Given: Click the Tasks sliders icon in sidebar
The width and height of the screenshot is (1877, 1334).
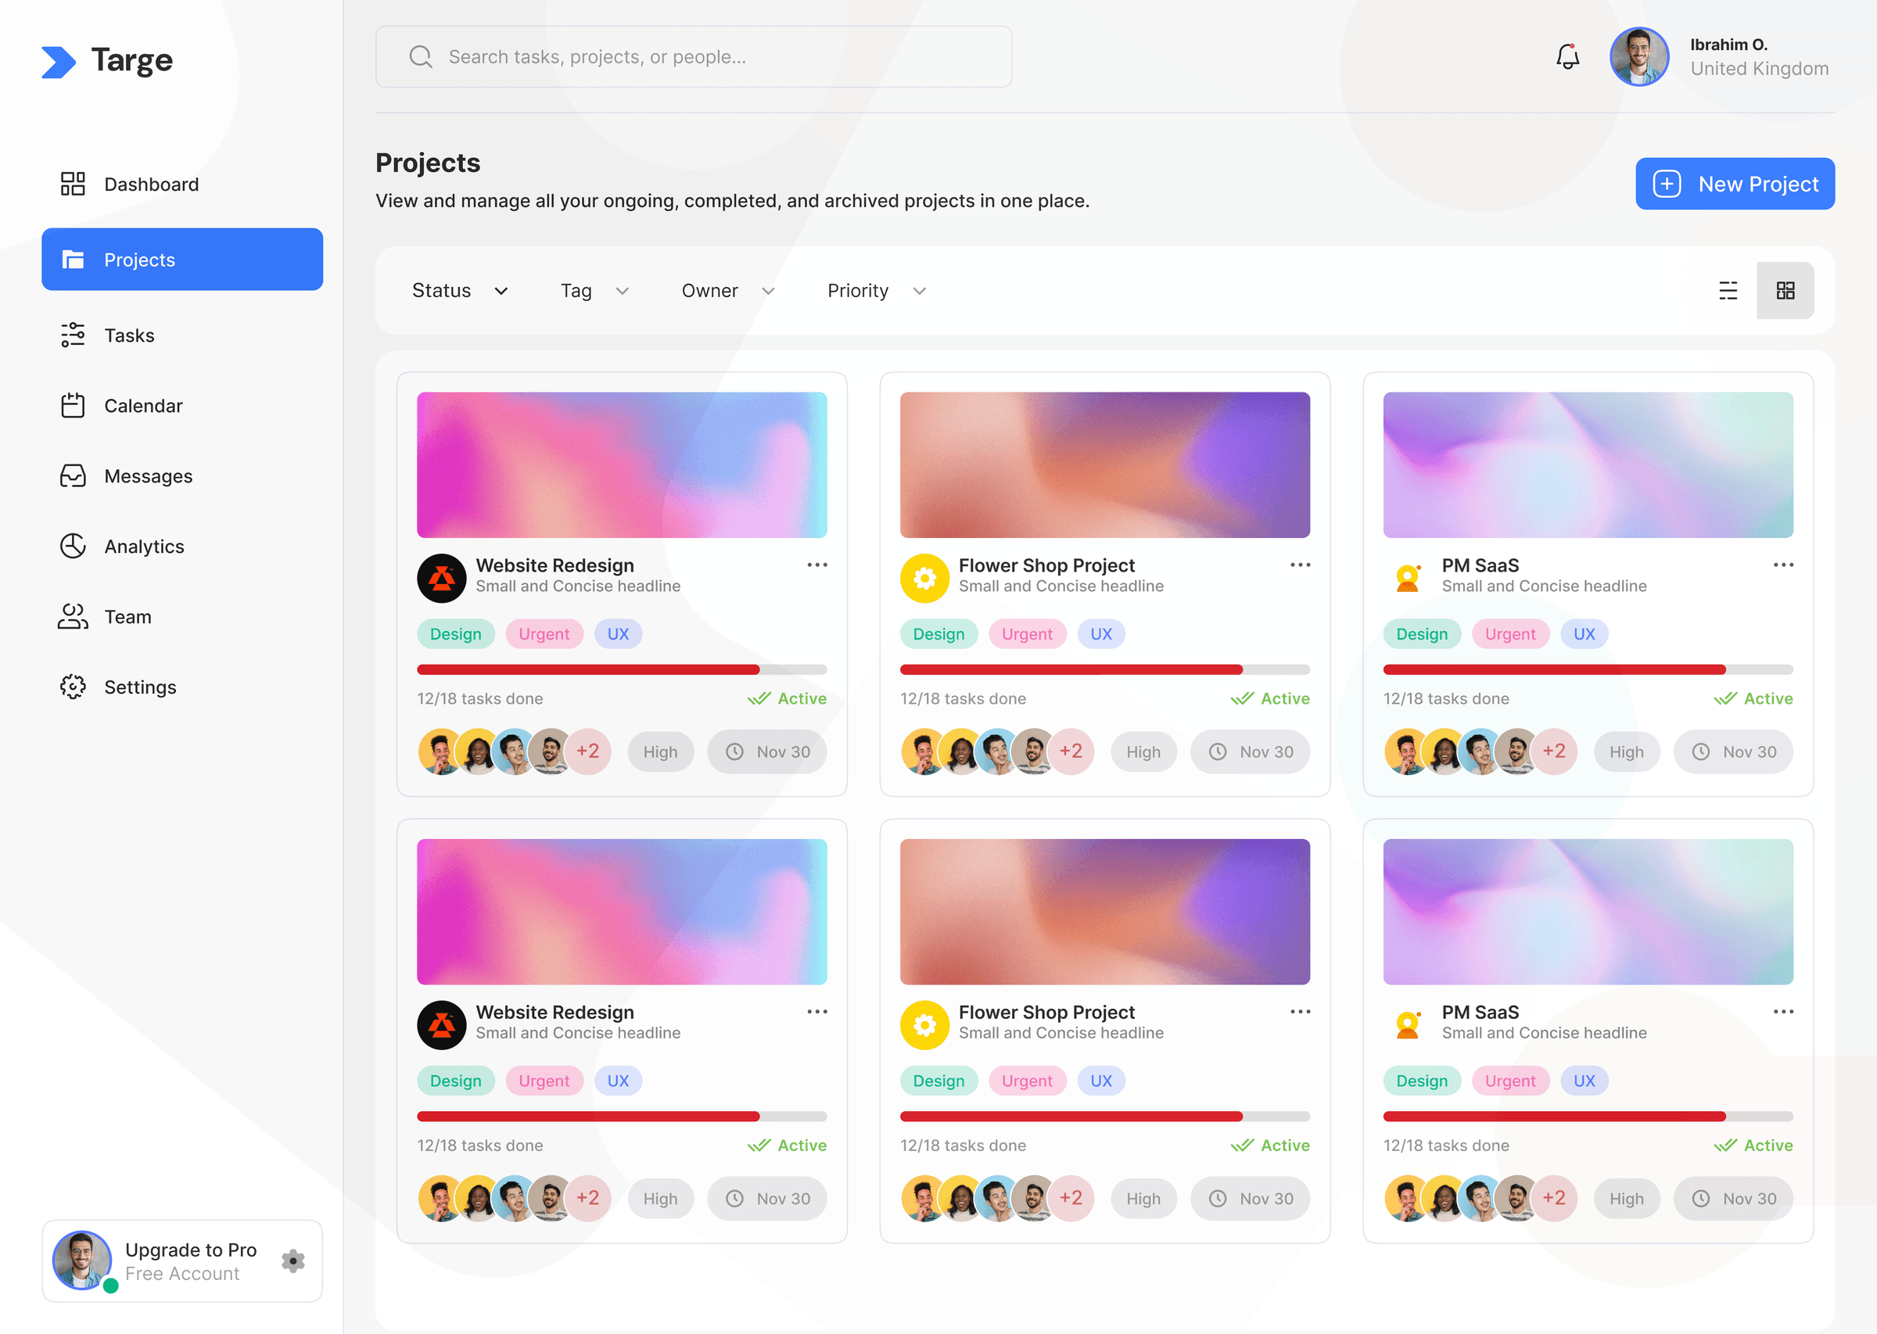Looking at the screenshot, I should (x=73, y=335).
